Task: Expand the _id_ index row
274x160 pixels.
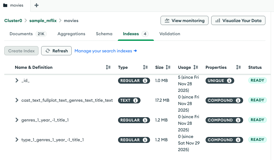Action: 17,81
